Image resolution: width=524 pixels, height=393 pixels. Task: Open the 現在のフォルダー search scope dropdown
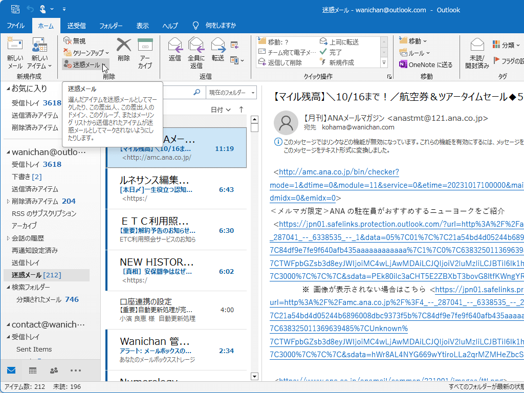point(231,92)
